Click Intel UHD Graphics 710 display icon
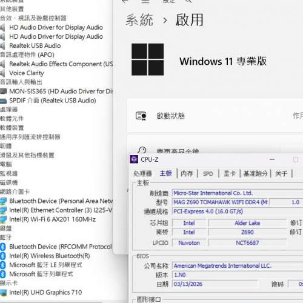The width and height of the screenshot is (303, 303). click(3, 293)
